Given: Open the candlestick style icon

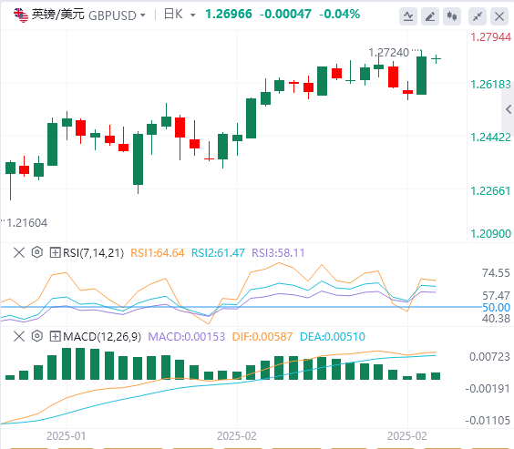Looking at the screenshot, I should tap(452, 16).
